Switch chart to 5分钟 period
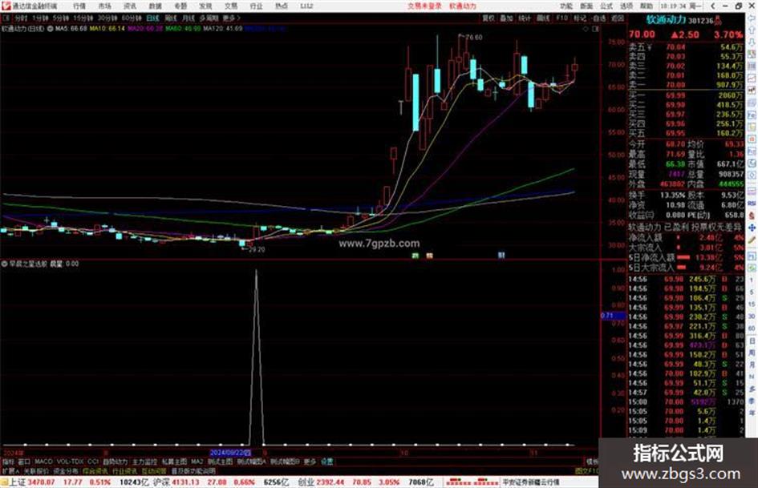 tap(61, 18)
